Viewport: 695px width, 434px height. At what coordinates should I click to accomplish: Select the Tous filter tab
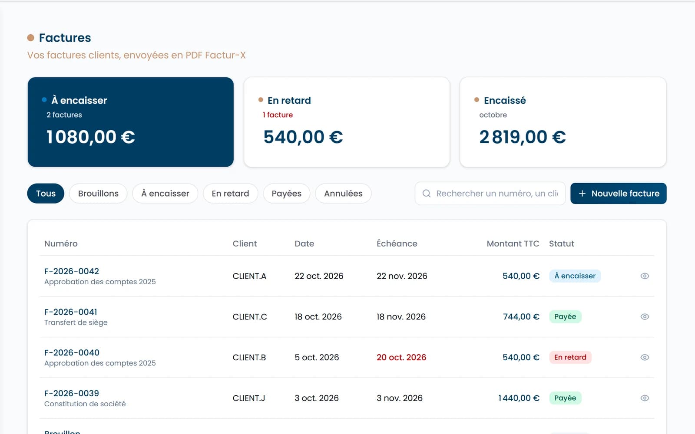click(46, 194)
